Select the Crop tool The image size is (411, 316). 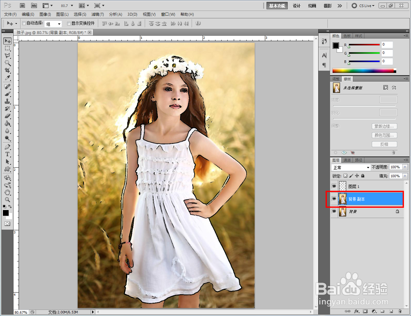7,70
